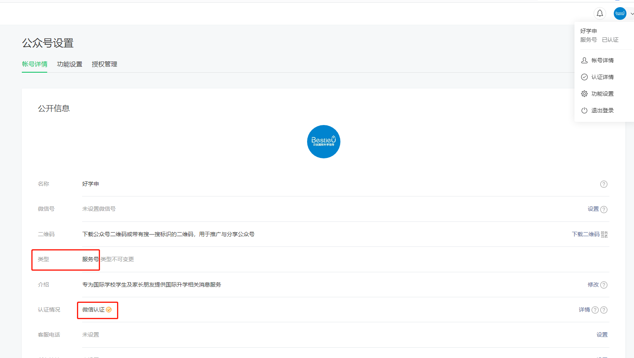Open 认证详情 from the account menu

coord(602,77)
